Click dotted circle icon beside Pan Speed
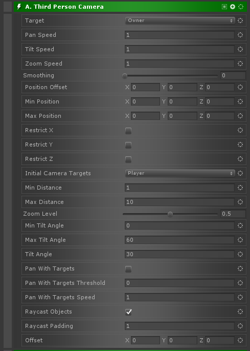 coord(240,35)
